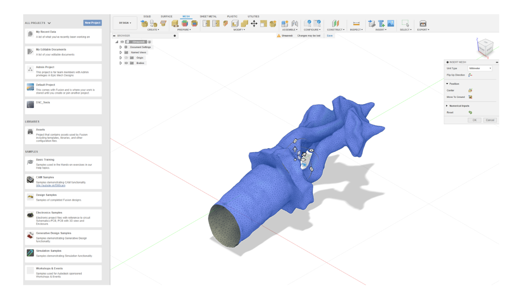Toggle the Bodies folder eye icon
Image resolution: width=520 pixels, height=298 pixels.
(126, 63)
